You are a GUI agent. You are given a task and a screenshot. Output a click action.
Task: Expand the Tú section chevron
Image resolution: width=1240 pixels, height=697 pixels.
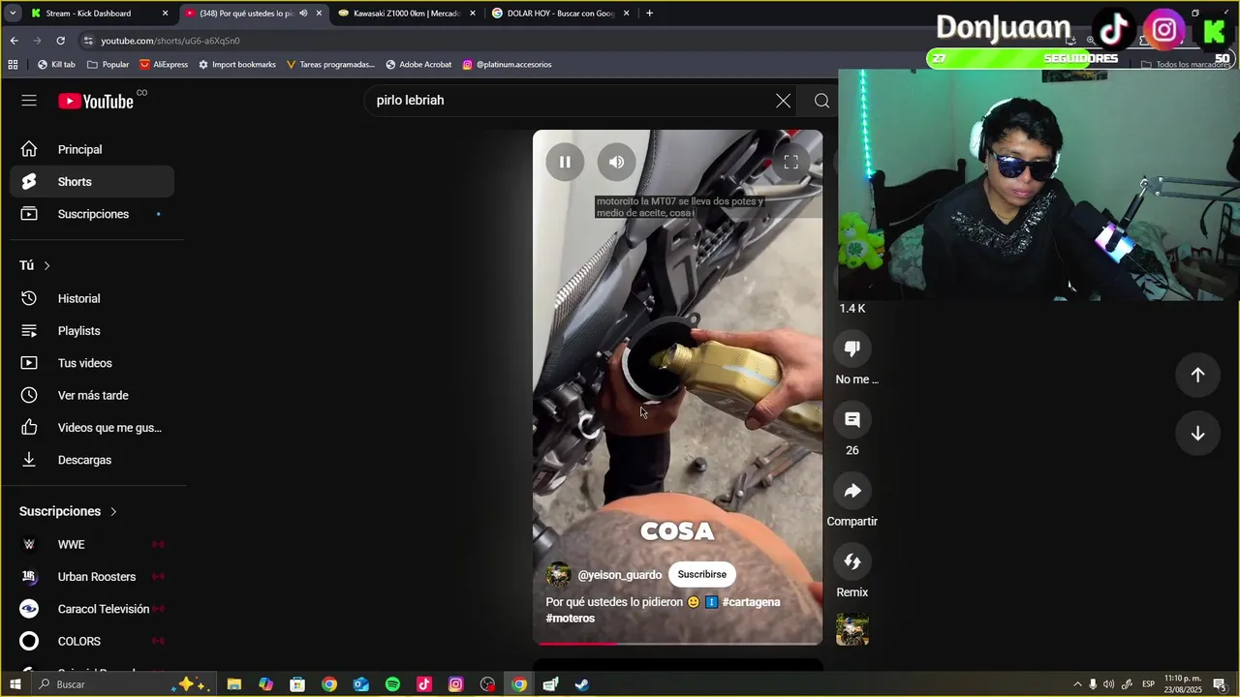coord(46,265)
